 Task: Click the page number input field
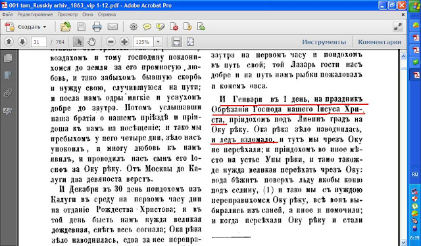coord(39,42)
